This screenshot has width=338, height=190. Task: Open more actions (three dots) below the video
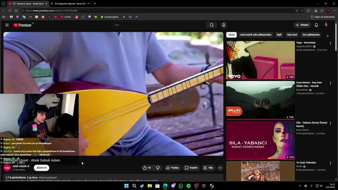click(x=220, y=168)
